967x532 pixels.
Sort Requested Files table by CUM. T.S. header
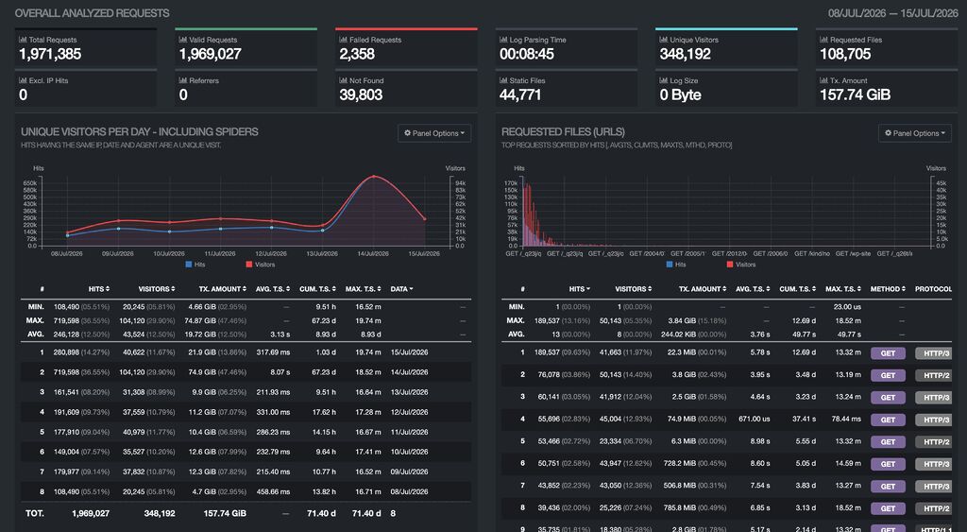pyautogui.click(x=797, y=289)
